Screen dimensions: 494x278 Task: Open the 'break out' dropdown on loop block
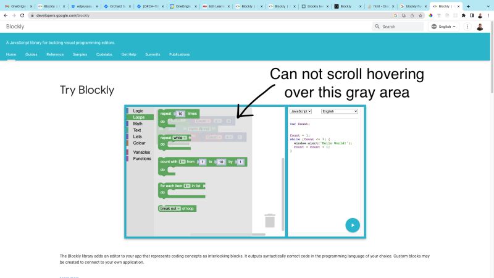click(x=170, y=209)
